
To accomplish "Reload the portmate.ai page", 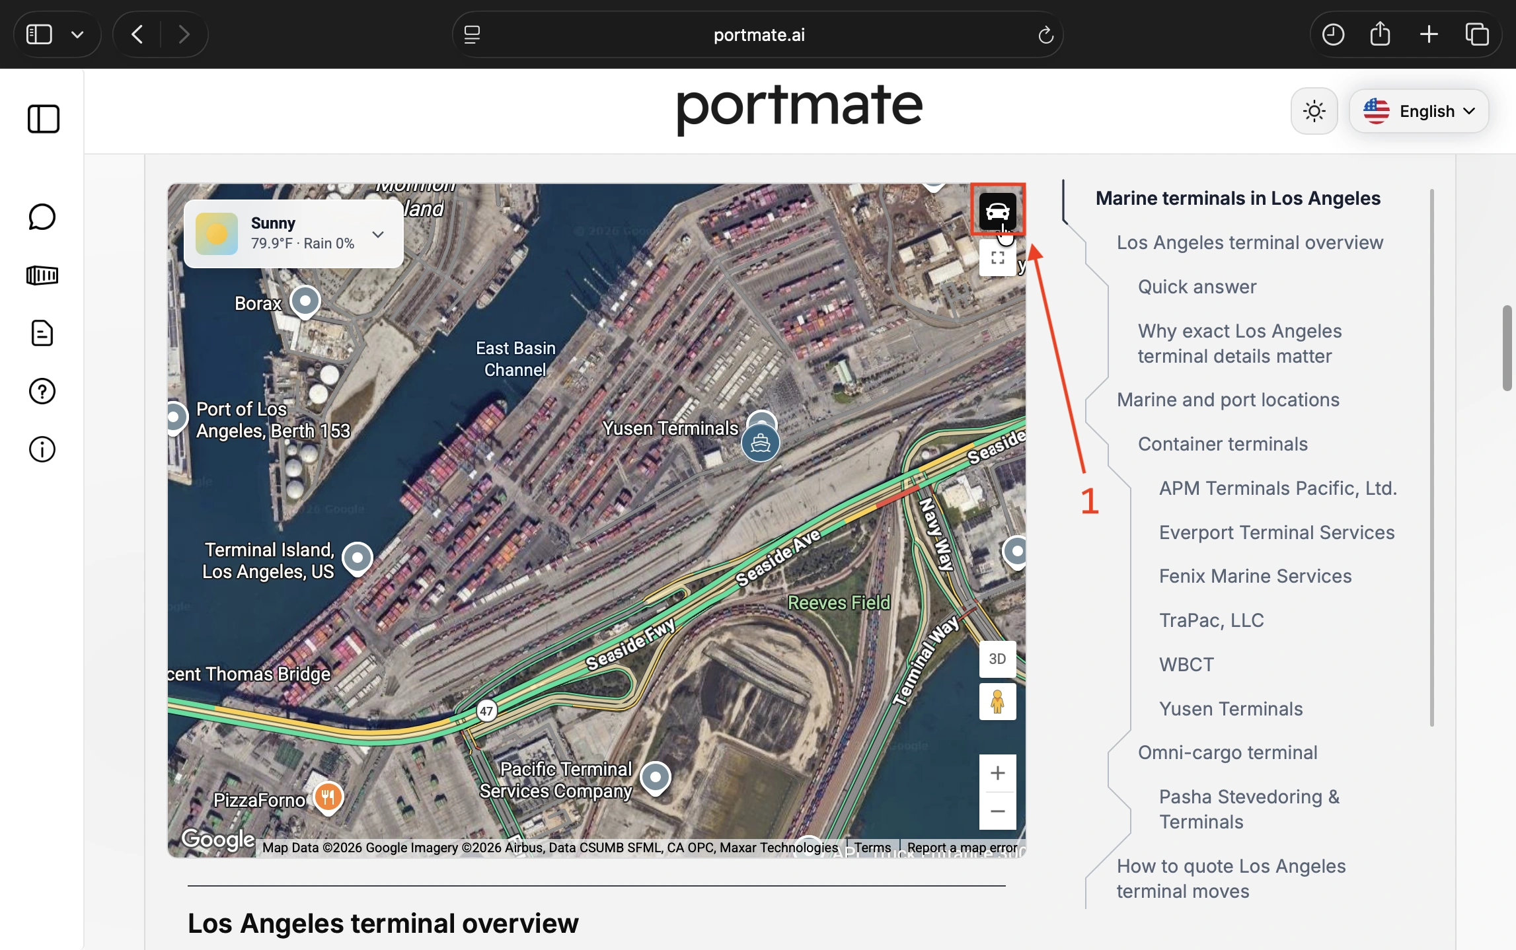I will click(x=1045, y=34).
